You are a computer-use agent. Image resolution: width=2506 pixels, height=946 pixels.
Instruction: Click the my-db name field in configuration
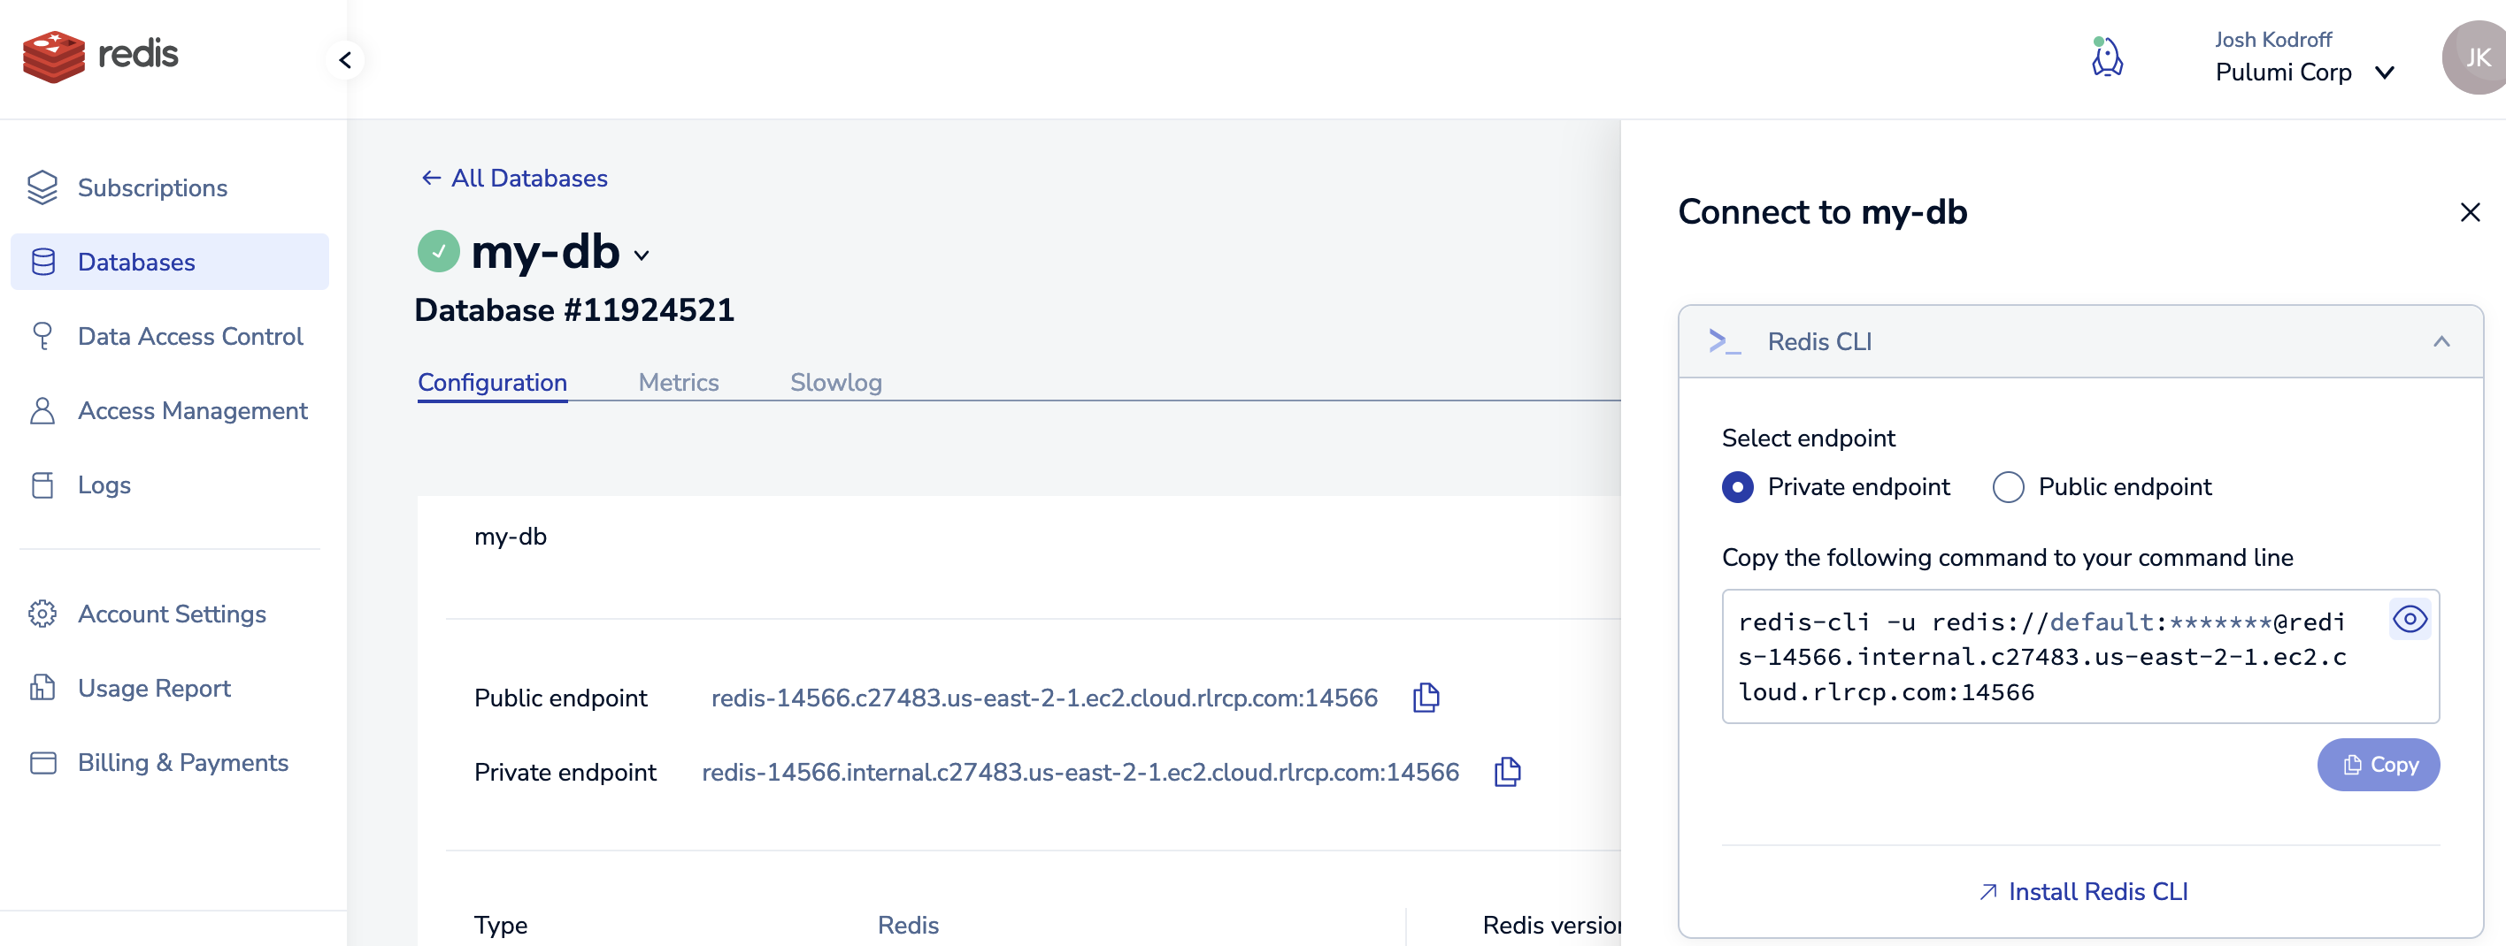coord(510,537)
